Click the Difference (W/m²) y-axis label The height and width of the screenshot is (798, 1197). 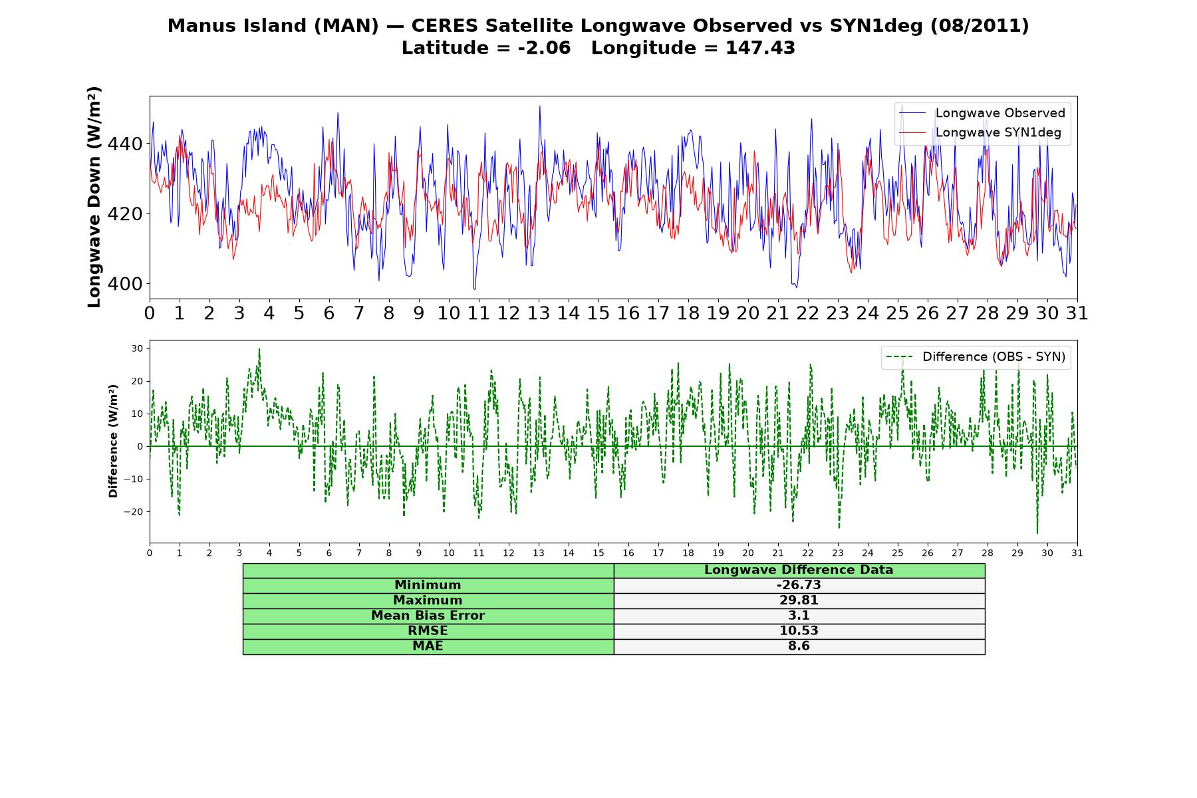pyautogui.click(x=113, y=442)
